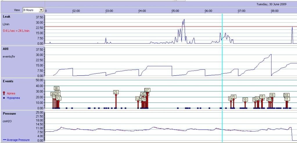Open the View duration dropdown arrow
This screenshot has height=143, width=297.
(x=41, y=10)
